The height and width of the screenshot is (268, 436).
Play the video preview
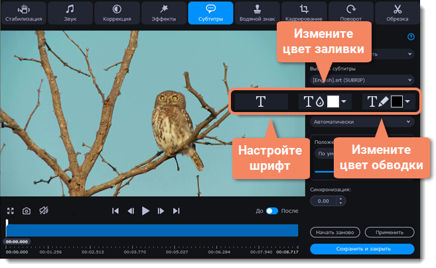pos(145,211)
